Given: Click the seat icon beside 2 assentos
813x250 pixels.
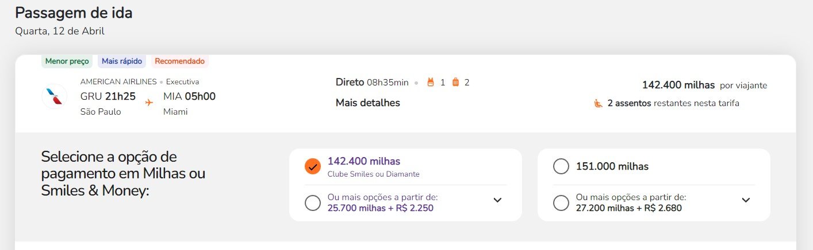Looking at the screenshot, I should 598,103.
